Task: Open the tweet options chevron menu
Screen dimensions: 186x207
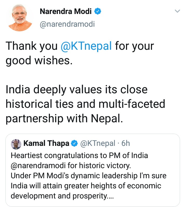Action: (x=177, y=11)
